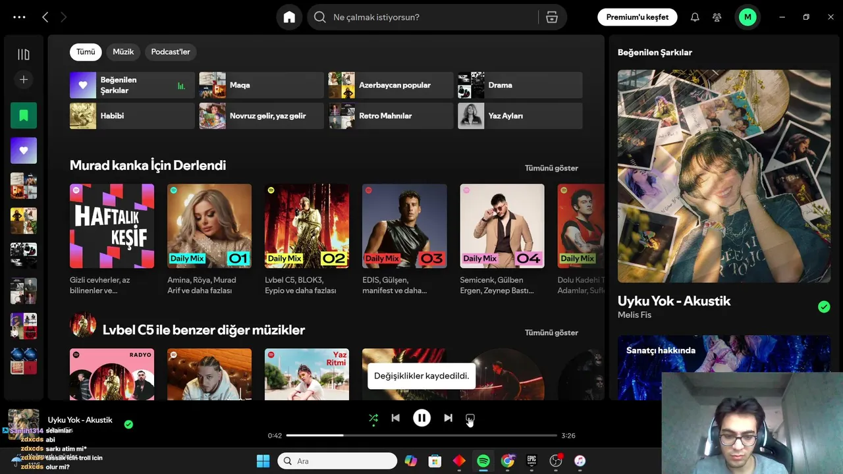Image resolution: width=843 pixels, height=474 pixels.
Task: Open the Retro Mahnılar tile
Action: [x=391, y=116]
